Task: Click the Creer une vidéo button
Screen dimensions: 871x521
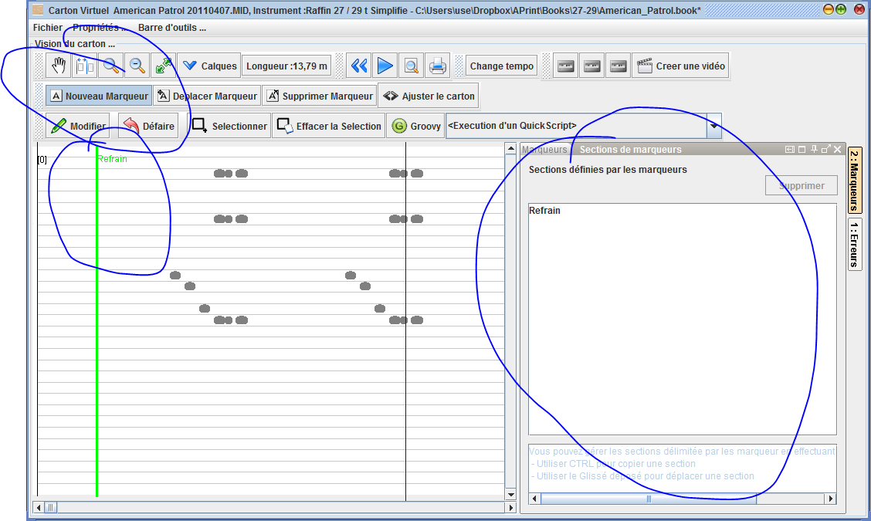Action: click(x=680, y=66)
